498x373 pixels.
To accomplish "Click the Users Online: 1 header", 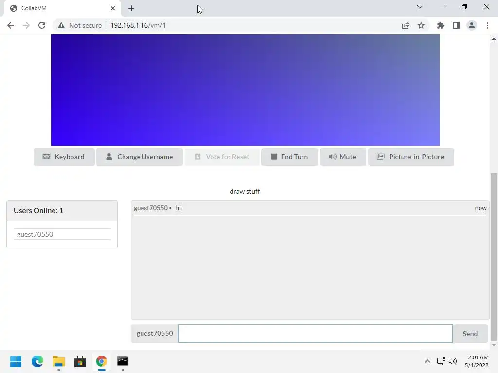I will point(62,211).
